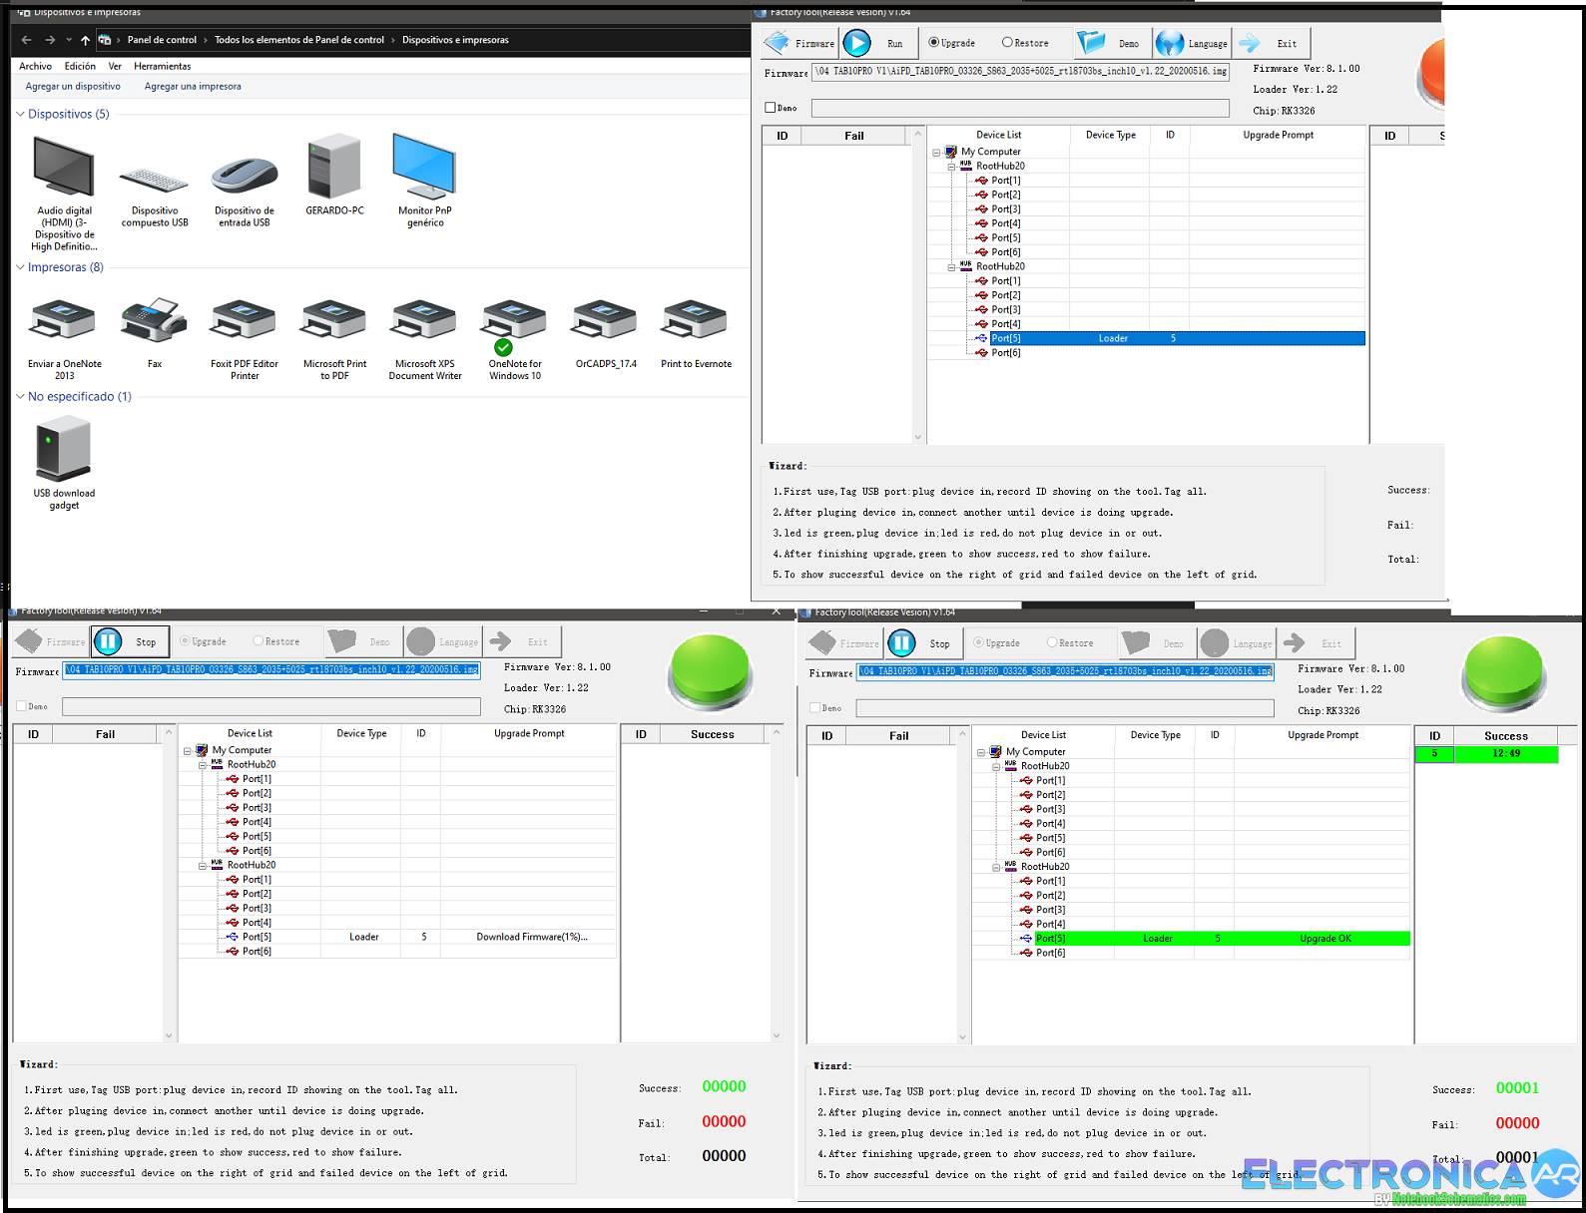Collapse My Computer tree node in top-right tool

tap(936, 153)
